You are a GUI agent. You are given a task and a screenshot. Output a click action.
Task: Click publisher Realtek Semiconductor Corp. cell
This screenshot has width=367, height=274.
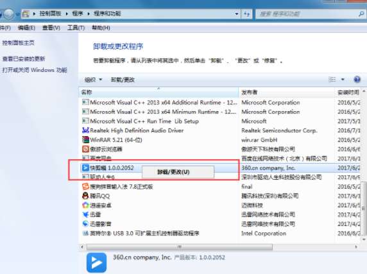(x=279, y=130)
